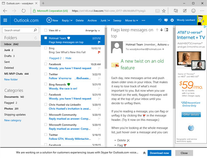Click the Download now button
Viewport: 207px width, 158px height.
[x=160, y=153]
